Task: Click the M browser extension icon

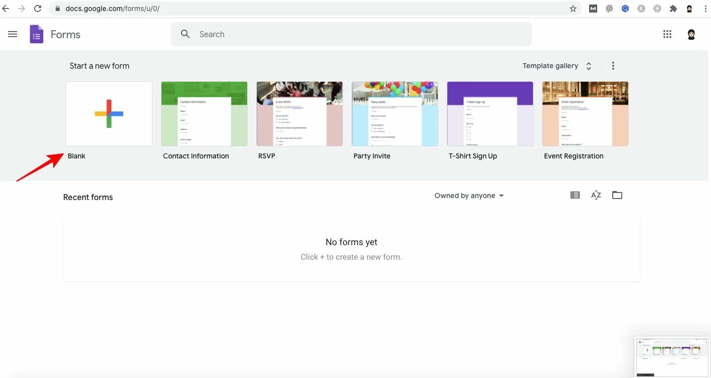Action: [593, 9]
